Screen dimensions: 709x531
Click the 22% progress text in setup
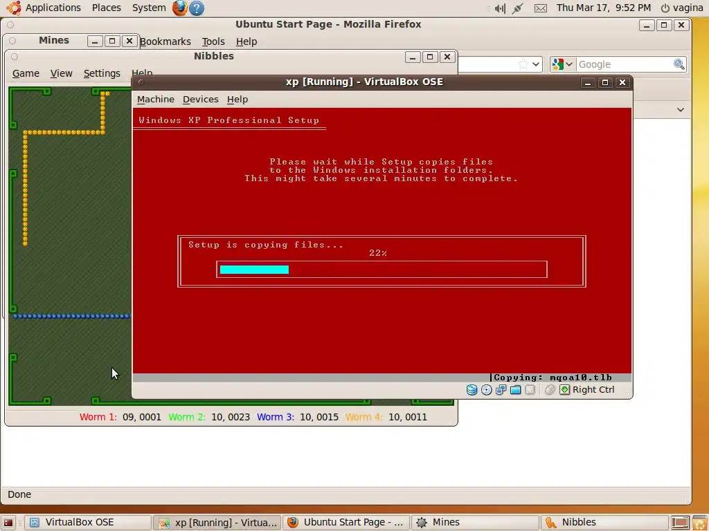coord(378,253)
